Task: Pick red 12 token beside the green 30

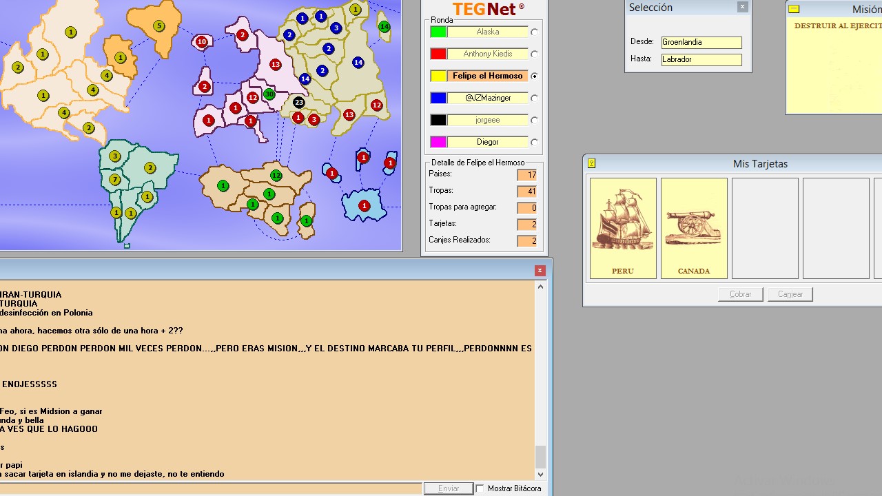Action: [253, 98]
